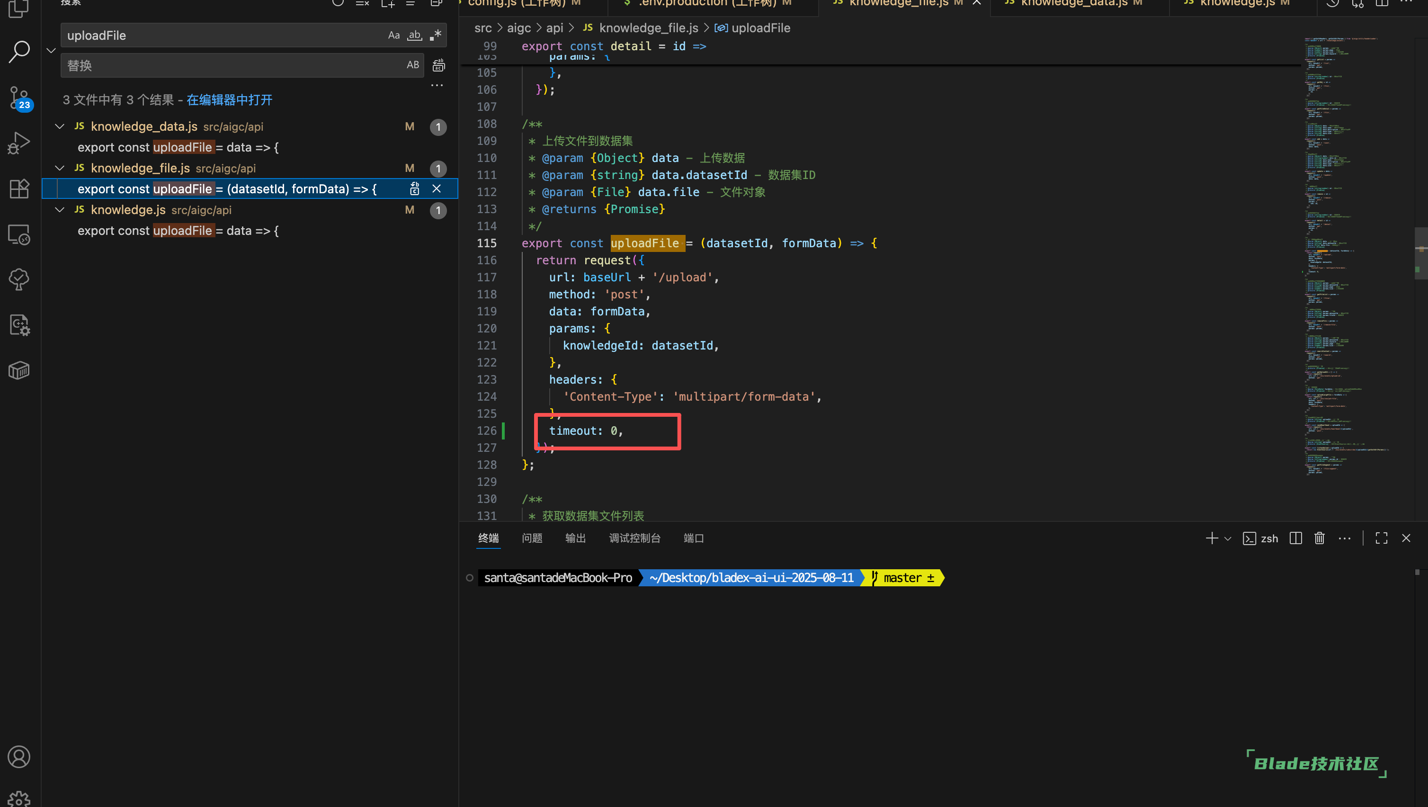
Task: Open api breadcrumb dropdown
Action: point(554,28)
